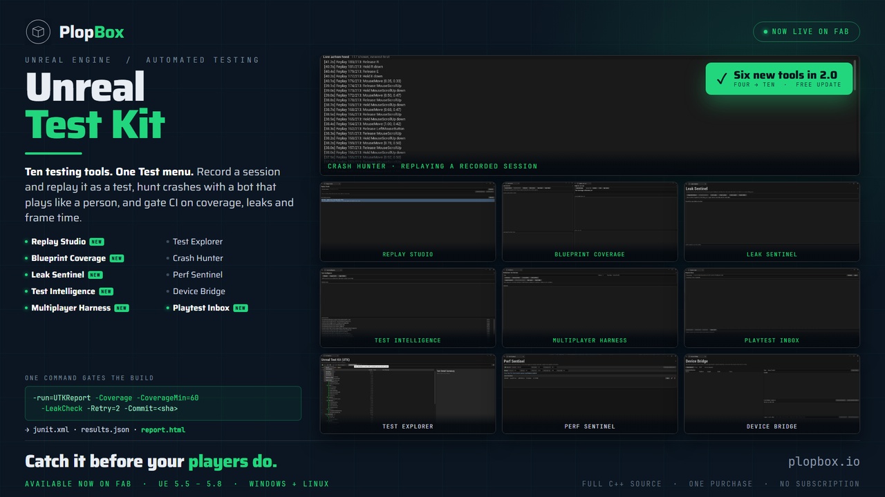Click the Now Live on Fab pill

(x=806, y=32)
